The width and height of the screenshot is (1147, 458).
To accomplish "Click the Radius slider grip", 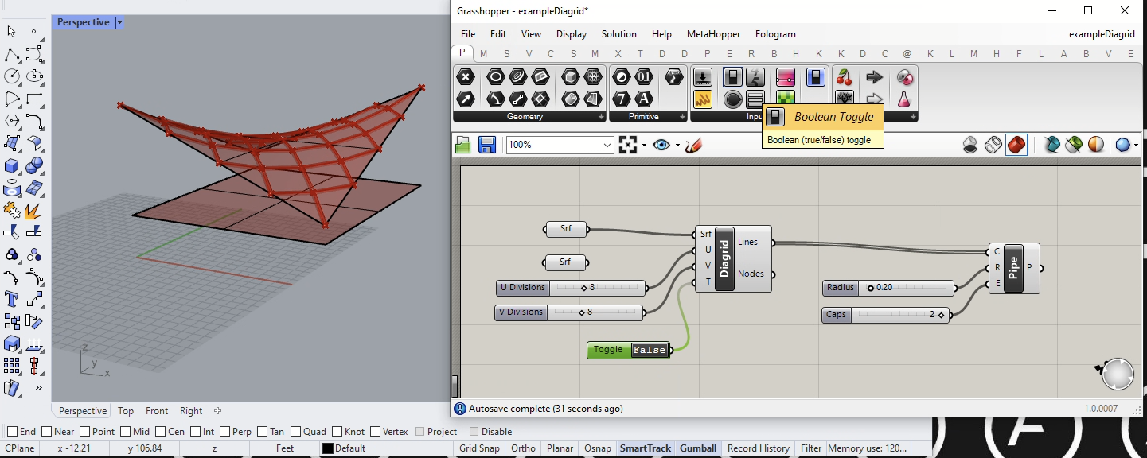I will (x=870, y=288).
